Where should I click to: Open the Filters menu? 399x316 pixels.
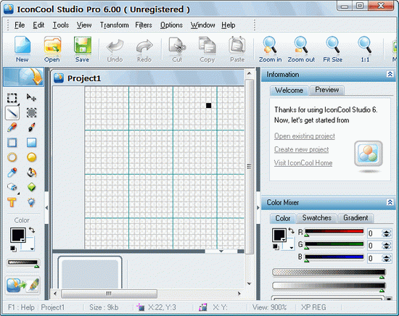coord(144,25)
